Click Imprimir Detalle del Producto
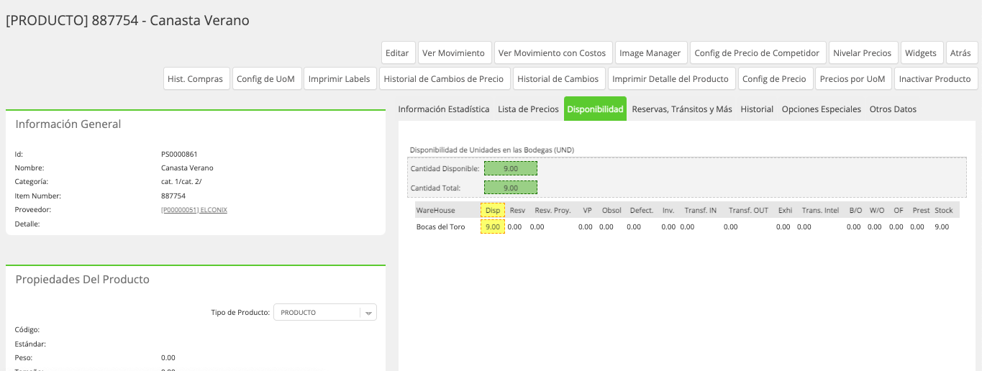The width and height of the screenshot is (982, 371). [670, 78]
